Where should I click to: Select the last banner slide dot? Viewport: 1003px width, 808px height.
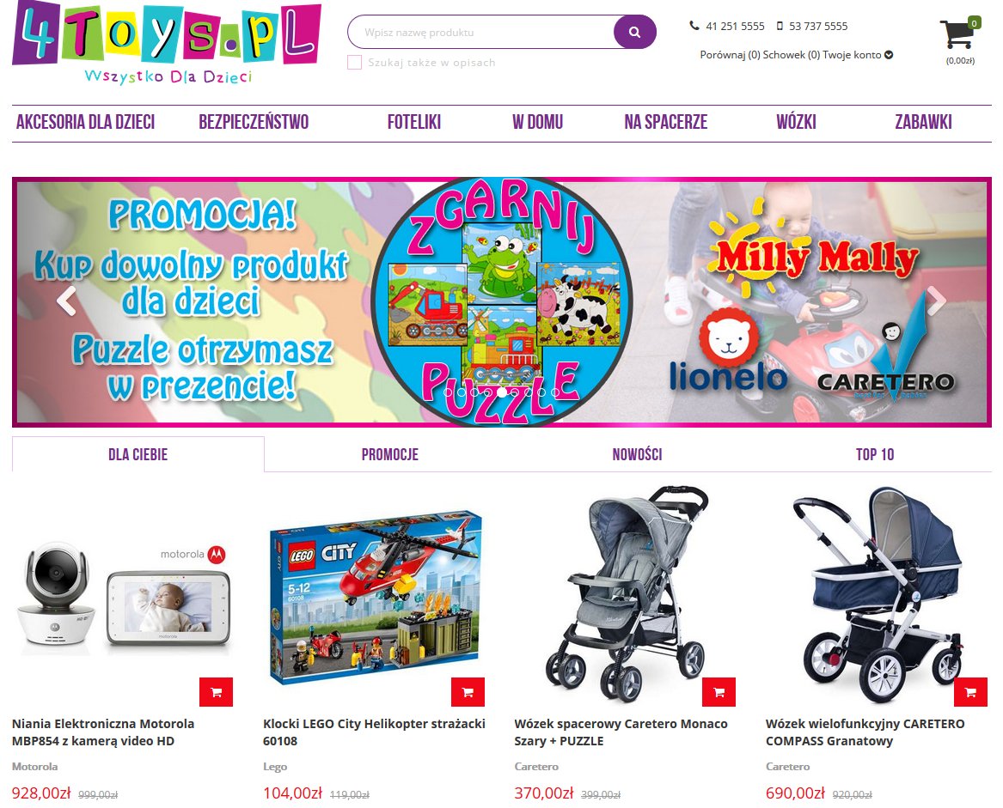click(x=555, y=392)
